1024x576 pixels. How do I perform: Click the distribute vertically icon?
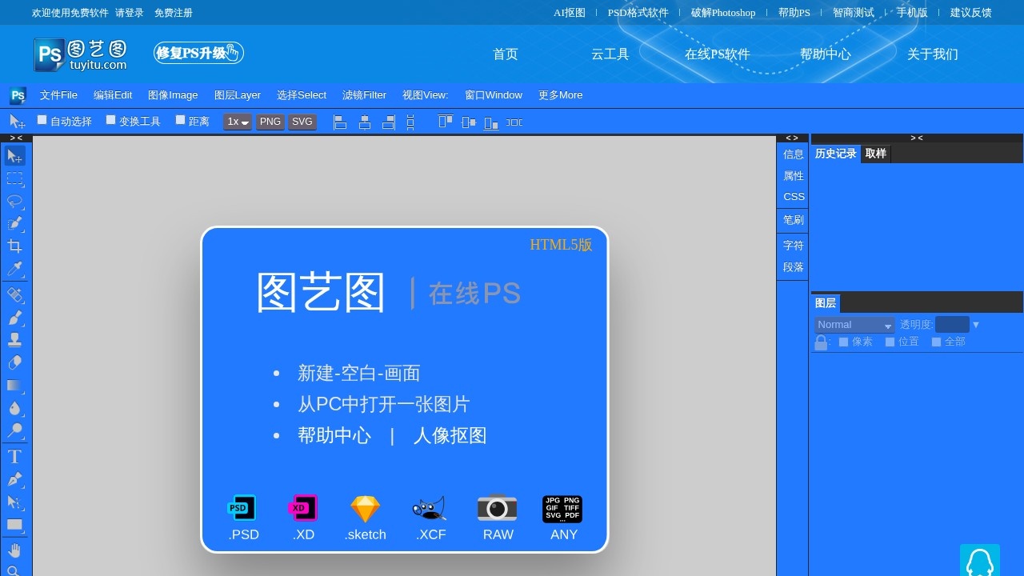click(x=410, y=122)
